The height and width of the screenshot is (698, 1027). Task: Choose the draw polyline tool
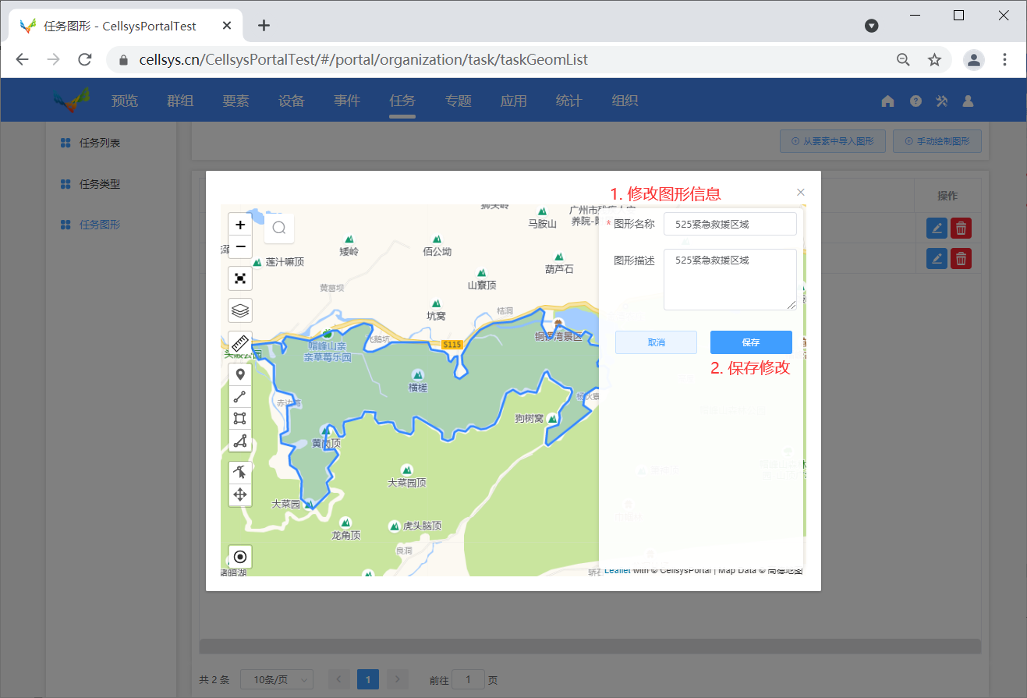click(x=240, y=397)
